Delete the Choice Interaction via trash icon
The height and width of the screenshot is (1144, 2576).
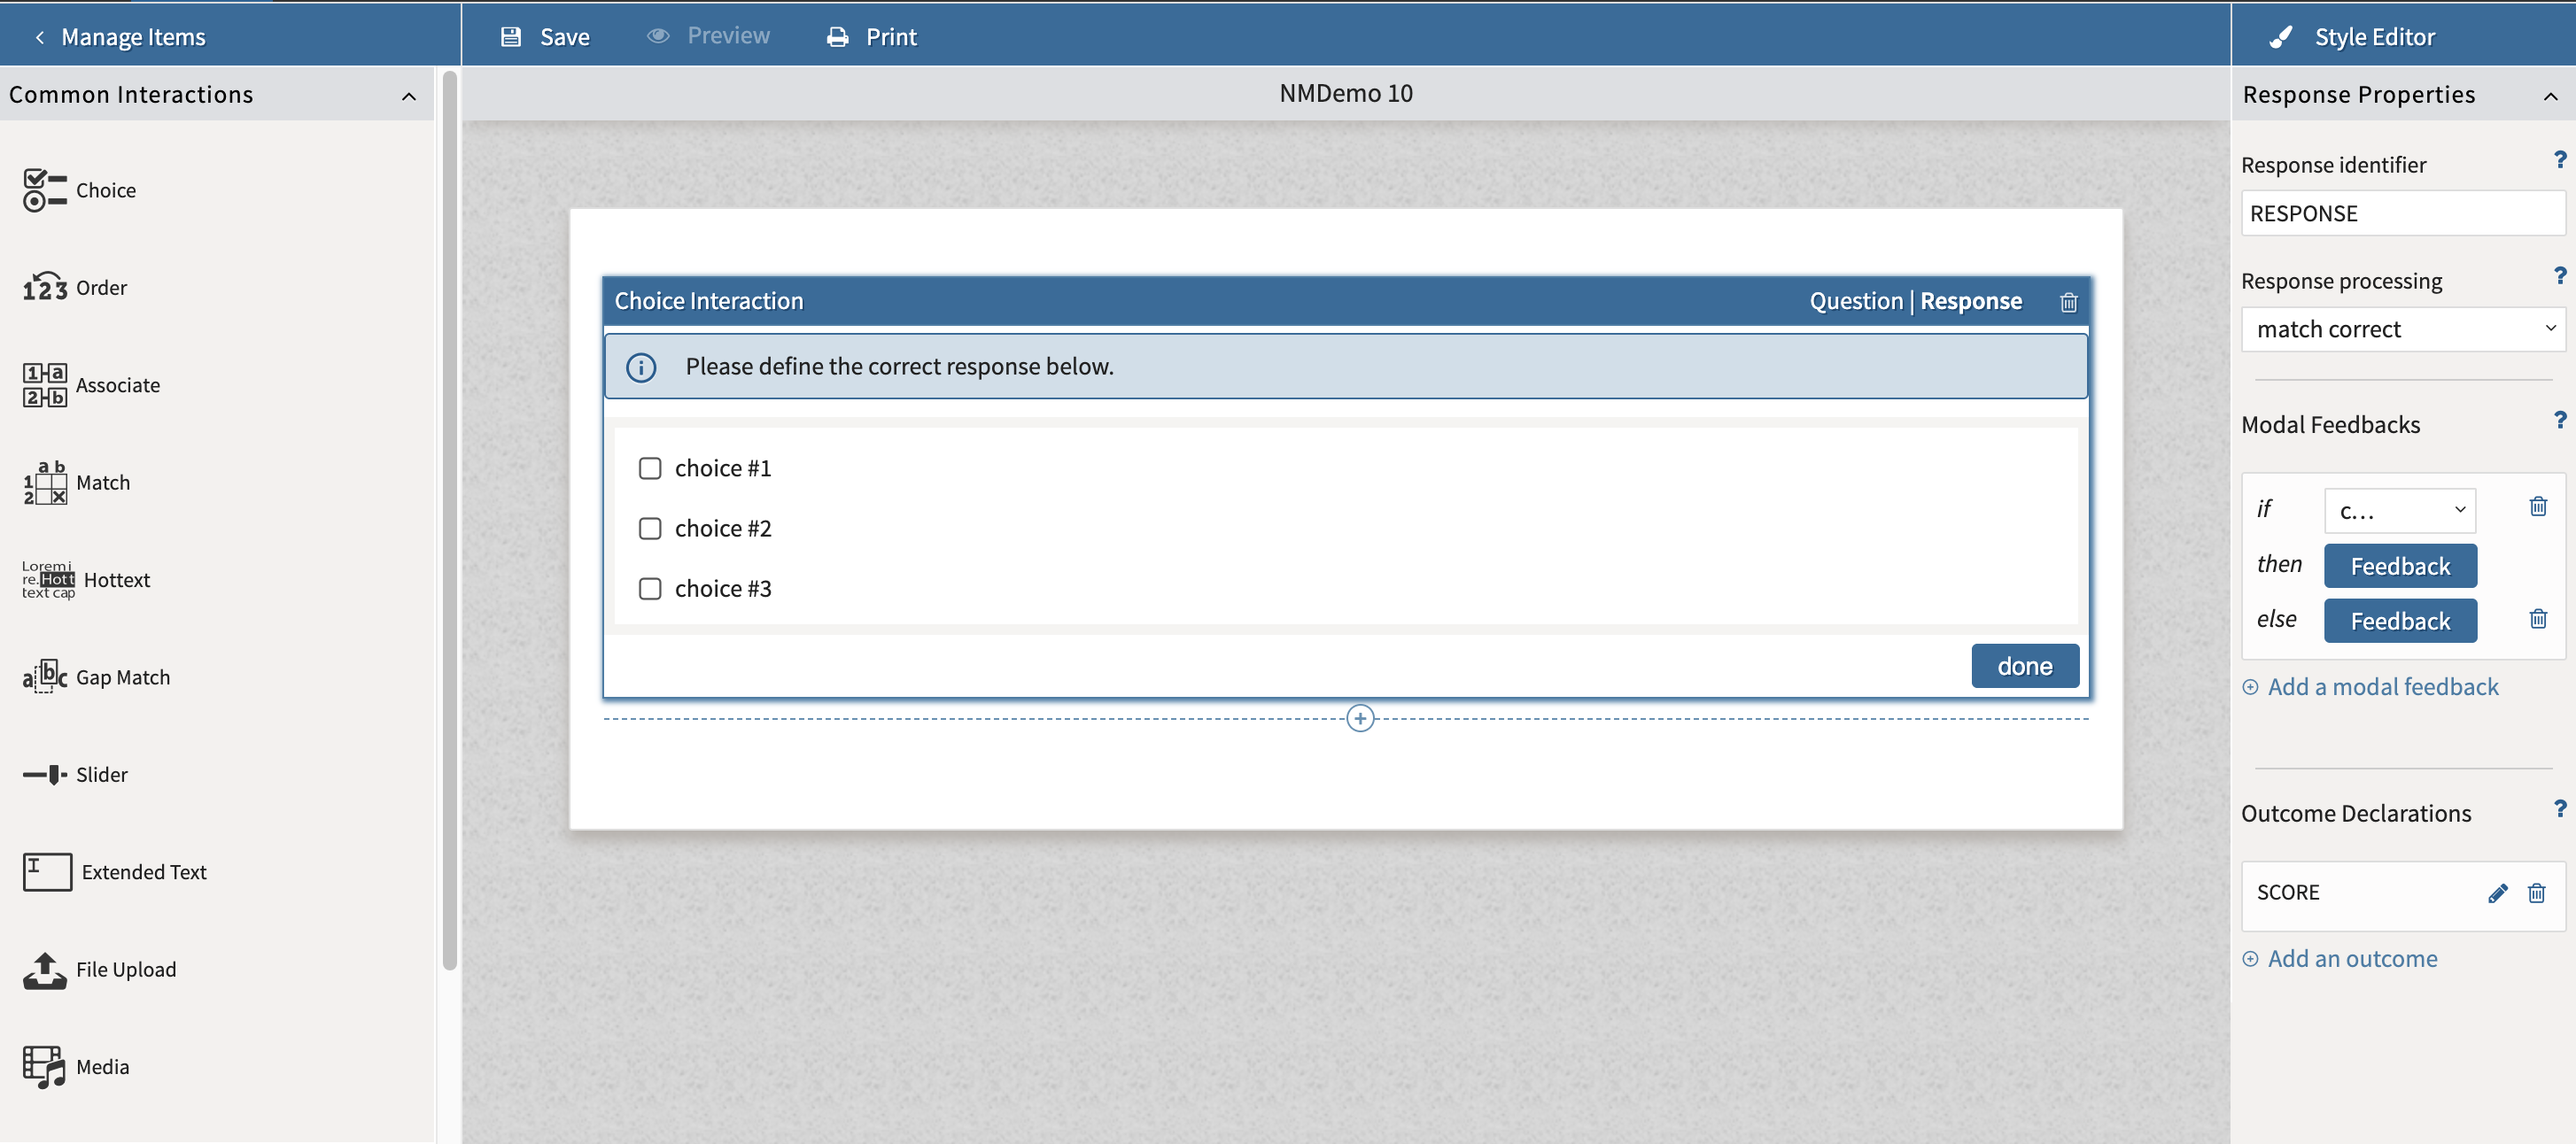(x=2068, y=301)
